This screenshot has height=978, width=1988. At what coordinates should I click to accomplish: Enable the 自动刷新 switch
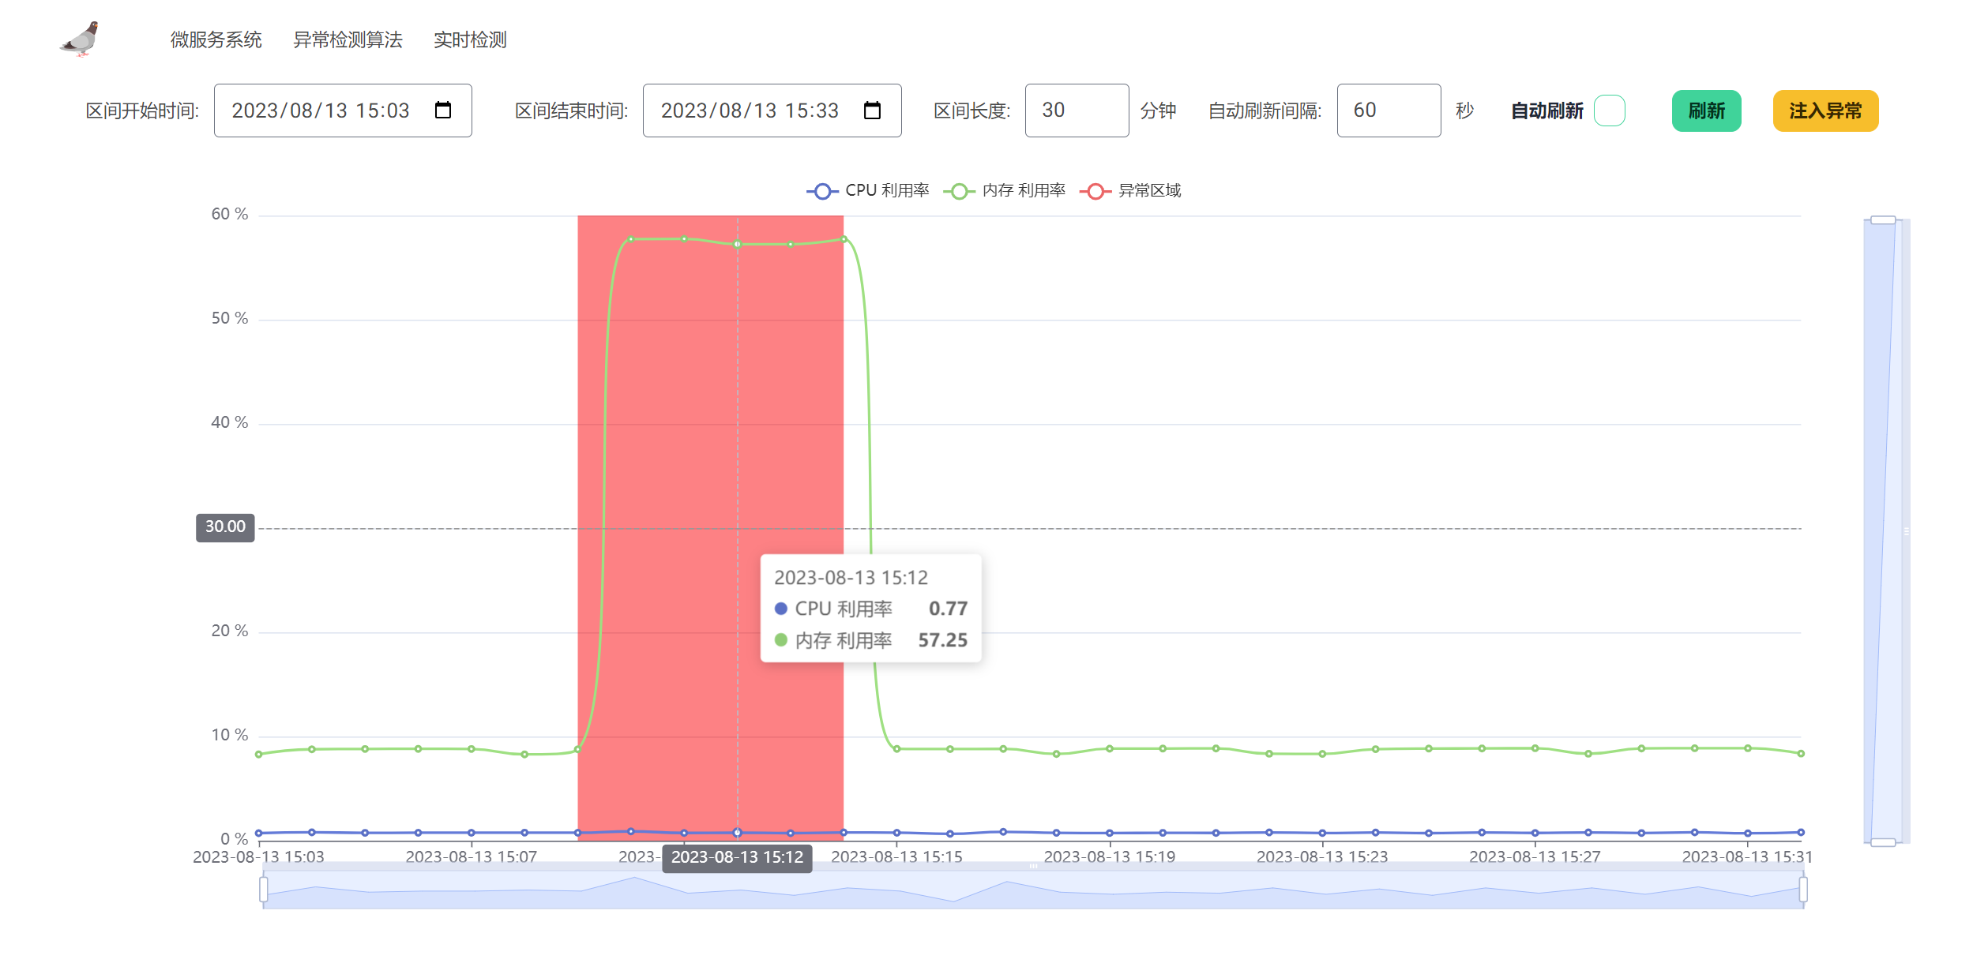(x=1609, y=111)
